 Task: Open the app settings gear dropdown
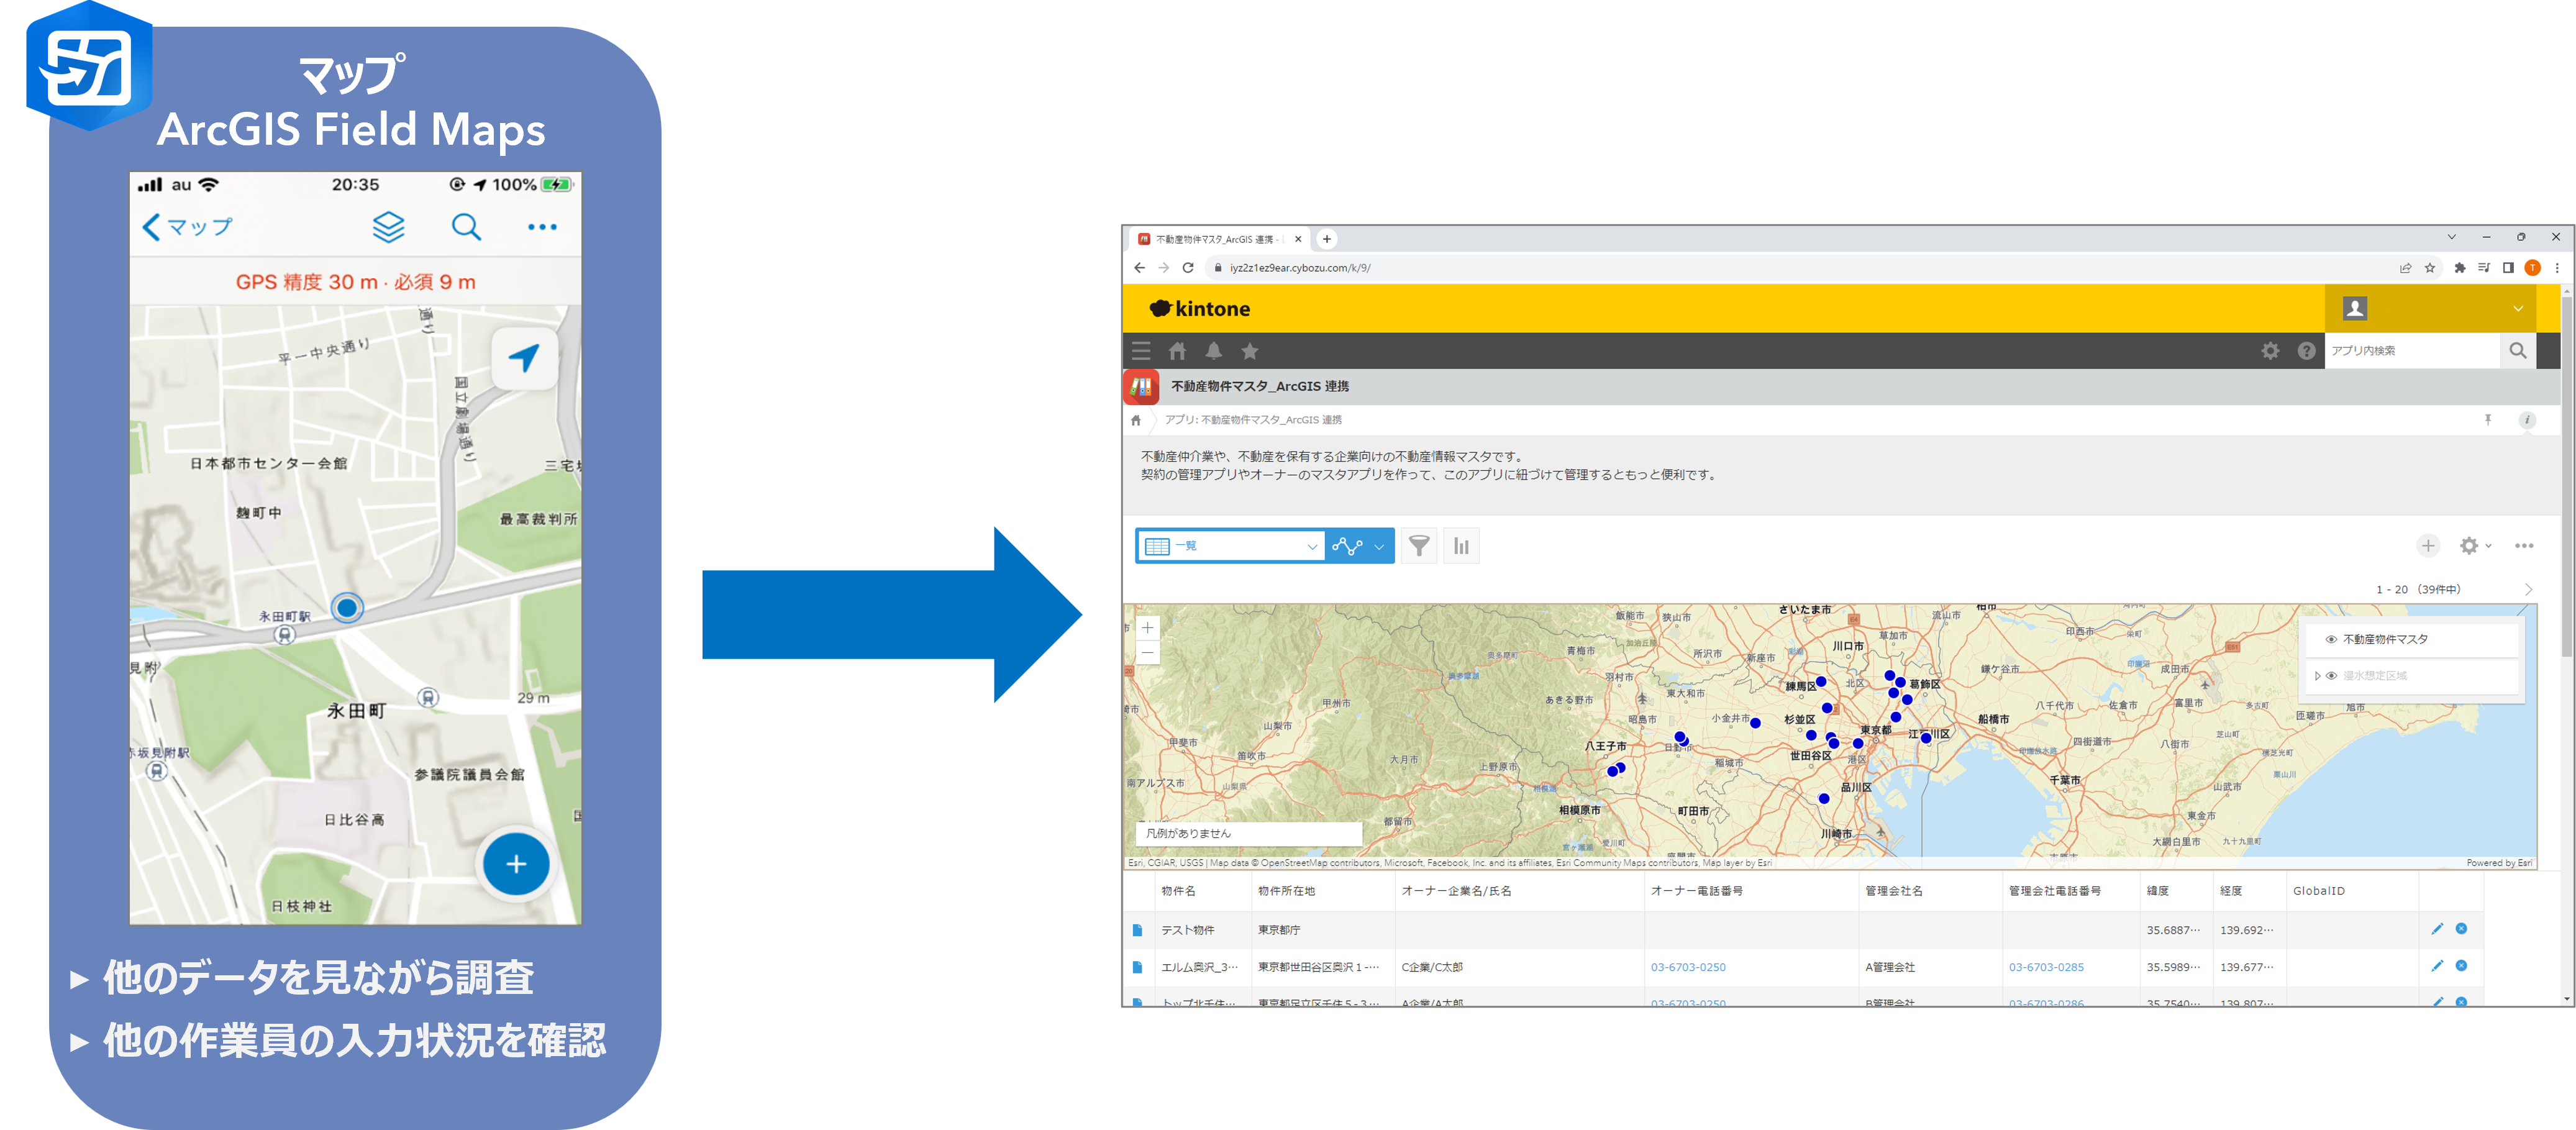pos(2475,546)
